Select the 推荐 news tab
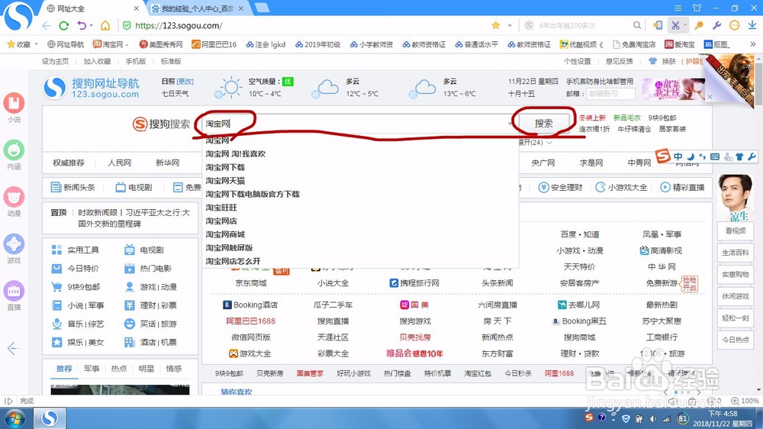This screenshot has height=429, width=763. 64,369
